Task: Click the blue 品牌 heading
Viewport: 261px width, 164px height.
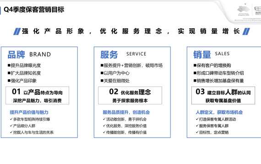Action: click(16, 55)
